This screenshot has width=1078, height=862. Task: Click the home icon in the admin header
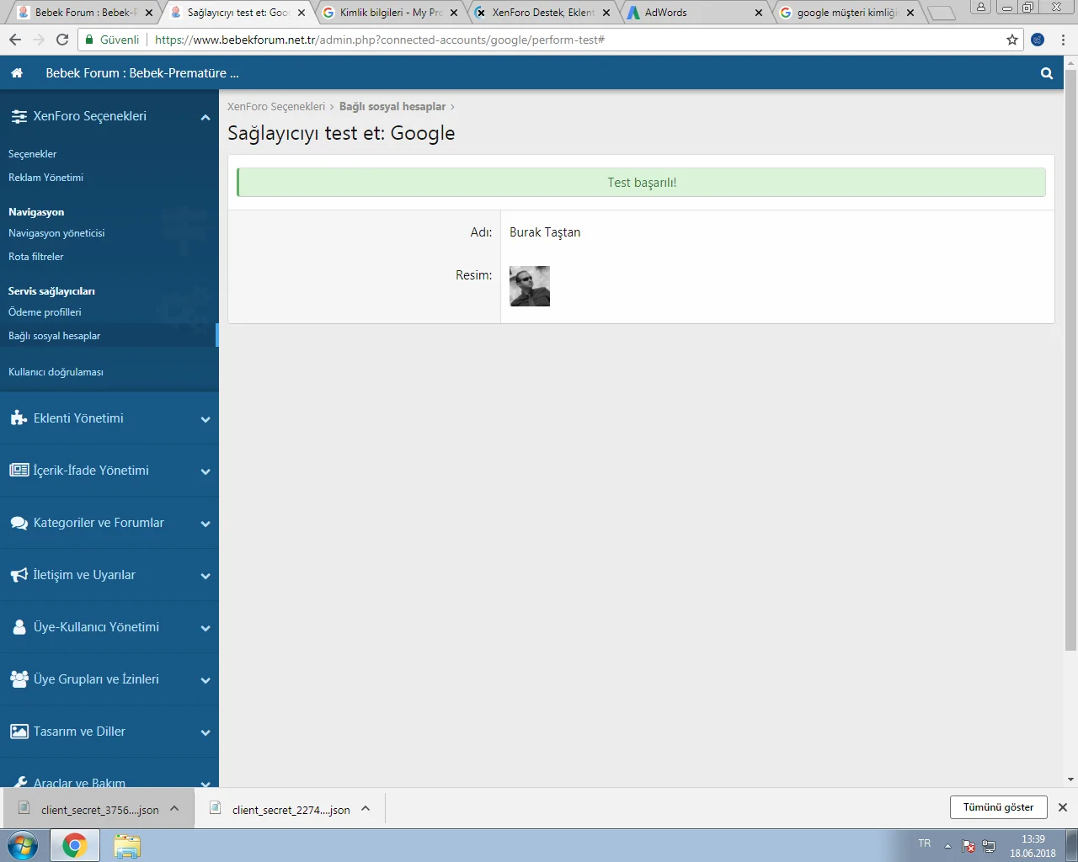click(x=17, y=73)
